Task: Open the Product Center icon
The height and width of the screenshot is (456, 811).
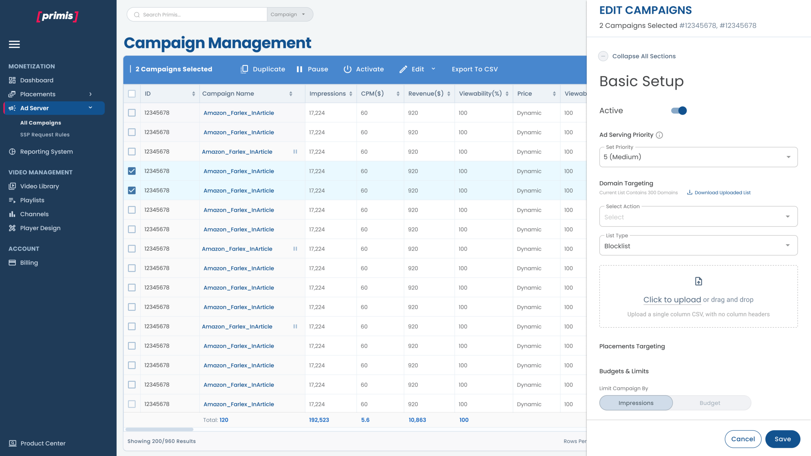Action: pyautogui.click(x=13, y=443)
